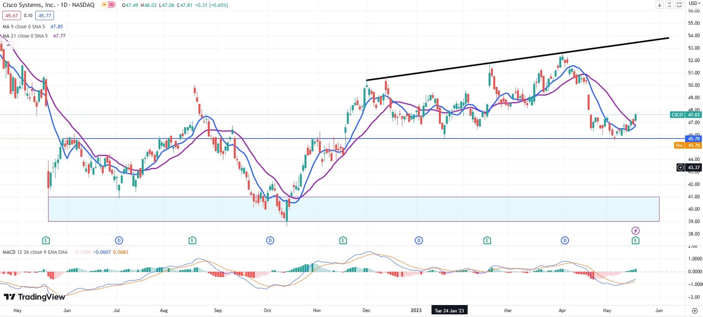Click the green CSCO 47.63 price label
This screenshot has width=703, height=317.
tap(686, 115)
